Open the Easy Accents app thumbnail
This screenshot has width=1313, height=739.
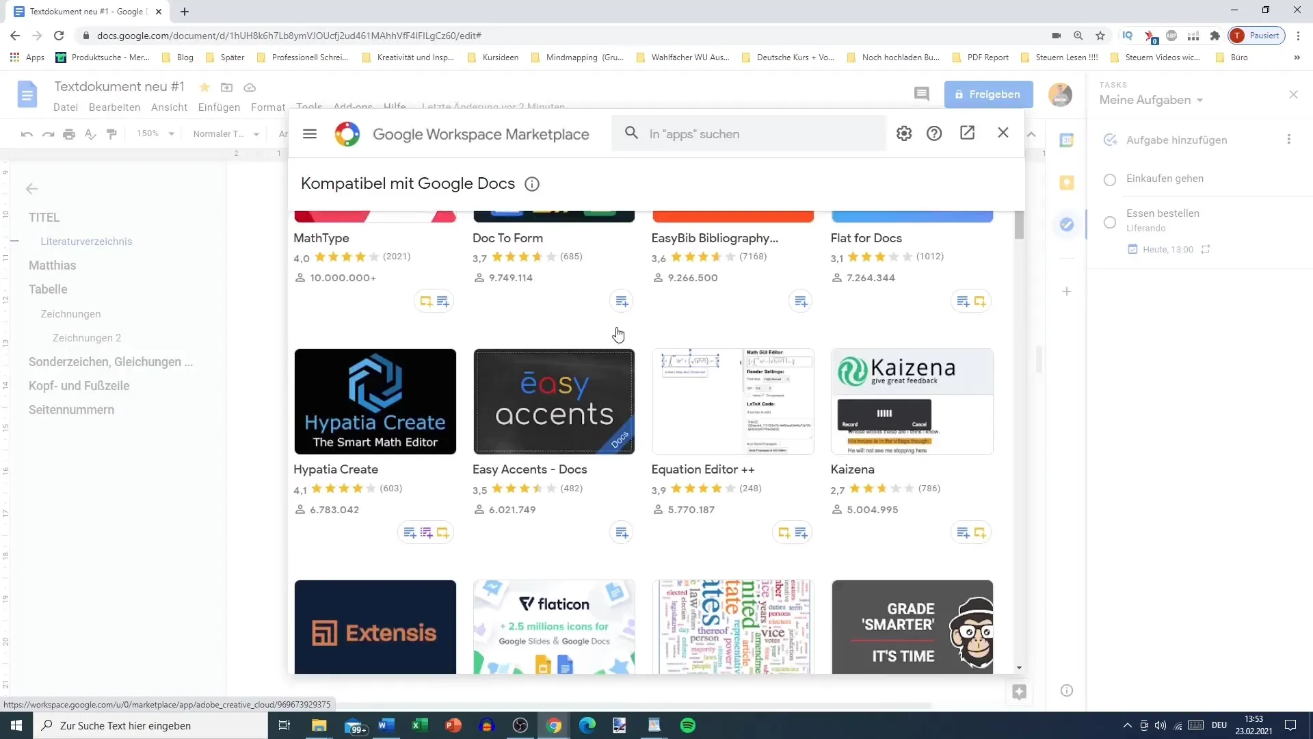554,402
